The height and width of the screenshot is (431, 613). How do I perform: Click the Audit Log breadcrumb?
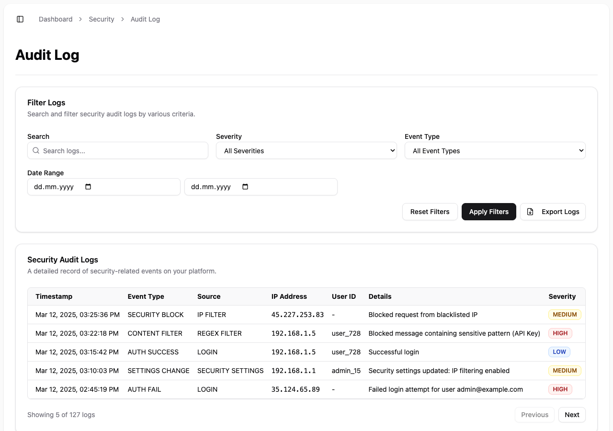(x=145, y=19)
